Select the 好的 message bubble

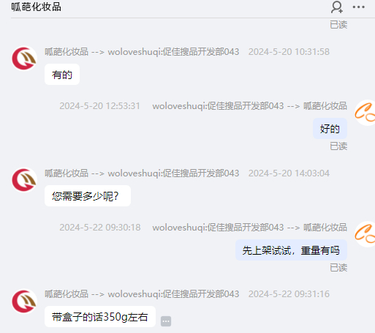pos(330,129)
